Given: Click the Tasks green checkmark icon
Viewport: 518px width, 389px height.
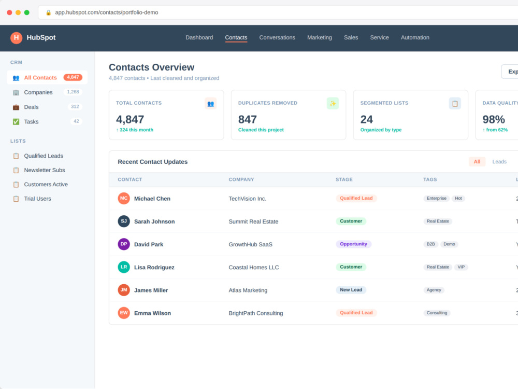Looking at the screenshot, I should (16, 122).
